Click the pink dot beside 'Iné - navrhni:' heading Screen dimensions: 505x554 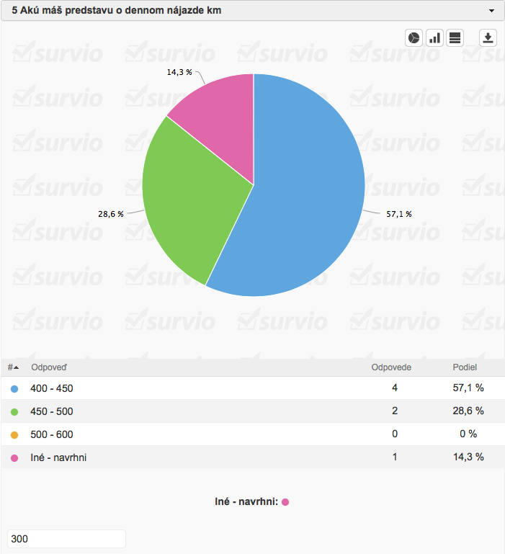(x=285, y=502)
